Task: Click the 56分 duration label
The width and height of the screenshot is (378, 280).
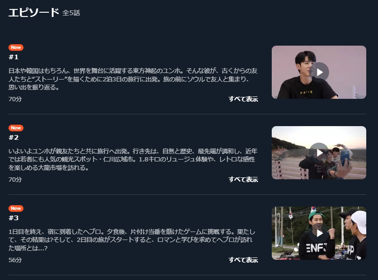Action: pos(15,260)
